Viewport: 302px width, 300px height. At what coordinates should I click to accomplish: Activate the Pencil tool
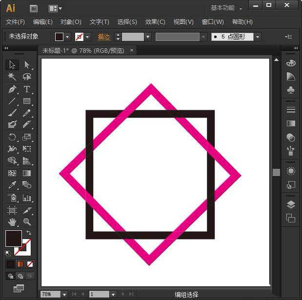pyautogui.click(x=27, y=113)
